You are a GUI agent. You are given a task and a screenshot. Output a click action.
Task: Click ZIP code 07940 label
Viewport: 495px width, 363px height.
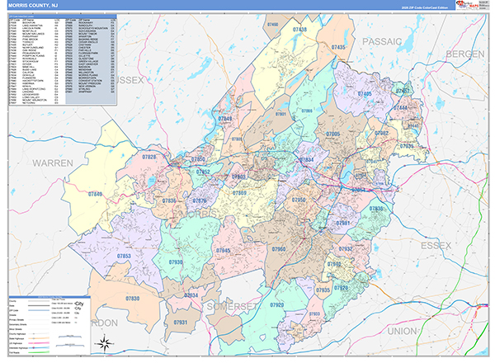coord(334,264)
